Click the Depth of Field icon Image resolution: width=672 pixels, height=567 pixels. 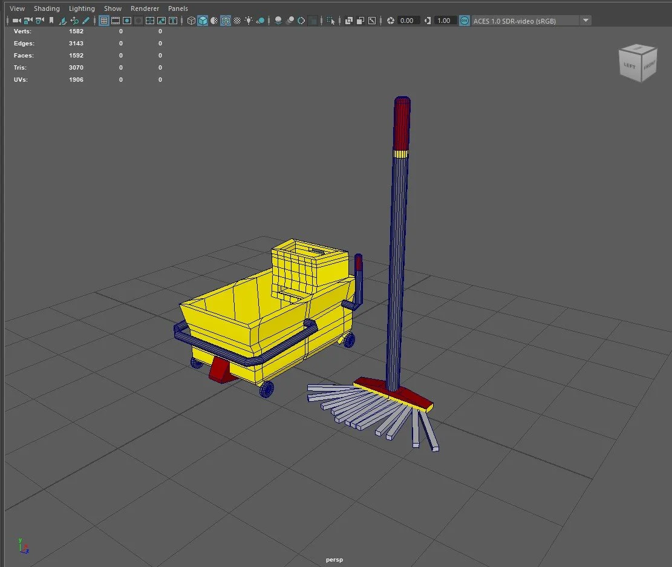(x=313, y=21)
